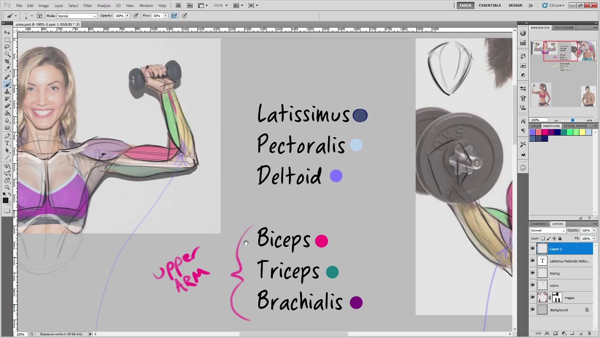Select the Move tool
The image size is (600, 338).
pyautogui.click(x=7, y=32)
